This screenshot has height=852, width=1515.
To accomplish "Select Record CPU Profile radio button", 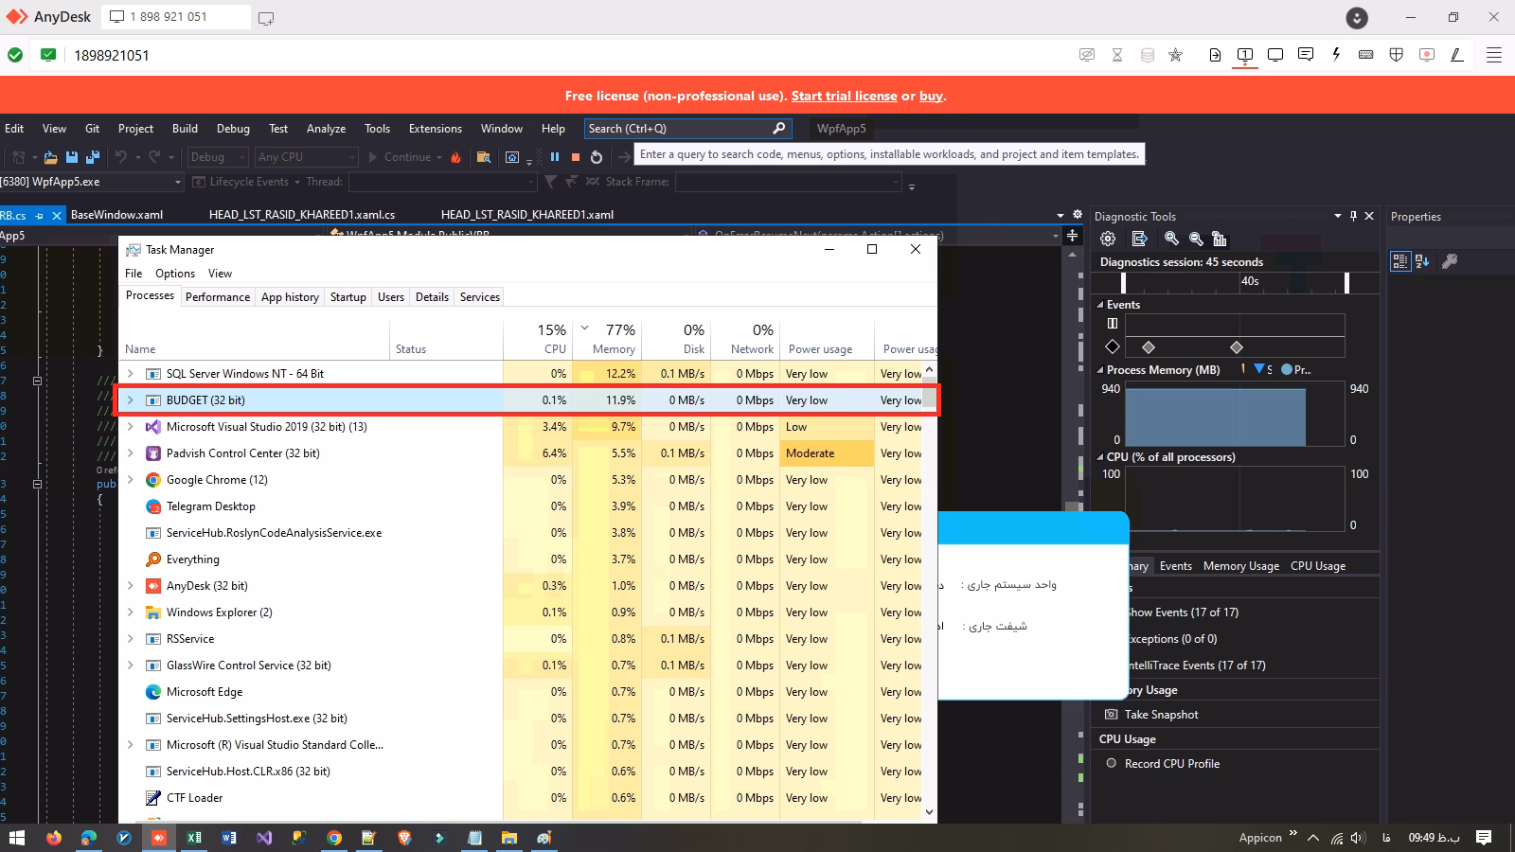I will (1112, 764).
